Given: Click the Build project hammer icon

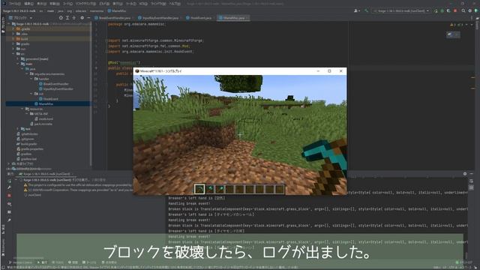Looking at the screenshot, I should [366, 10].
